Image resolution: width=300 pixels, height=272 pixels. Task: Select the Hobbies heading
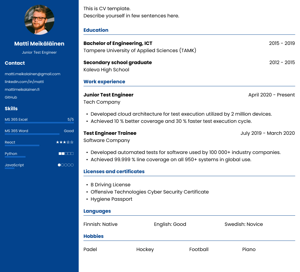pos(93,236)
